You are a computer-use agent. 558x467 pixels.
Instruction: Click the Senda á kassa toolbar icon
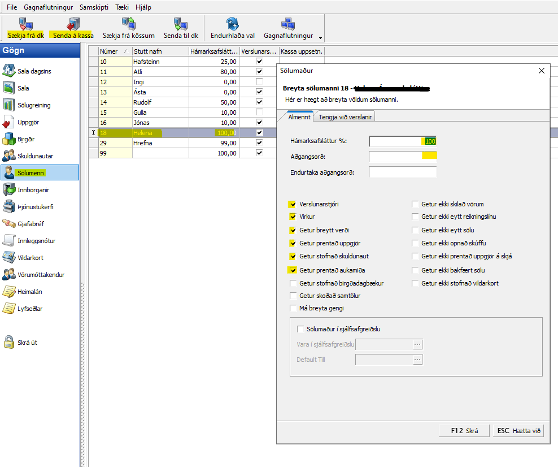pyautogui.click(x=72, y=24)
